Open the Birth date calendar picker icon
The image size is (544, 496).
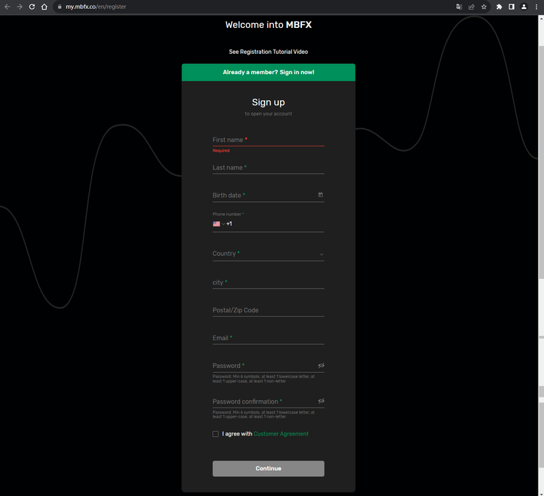point(320,195)
